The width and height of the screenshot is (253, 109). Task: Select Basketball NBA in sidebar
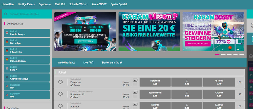tap(27, 86)
